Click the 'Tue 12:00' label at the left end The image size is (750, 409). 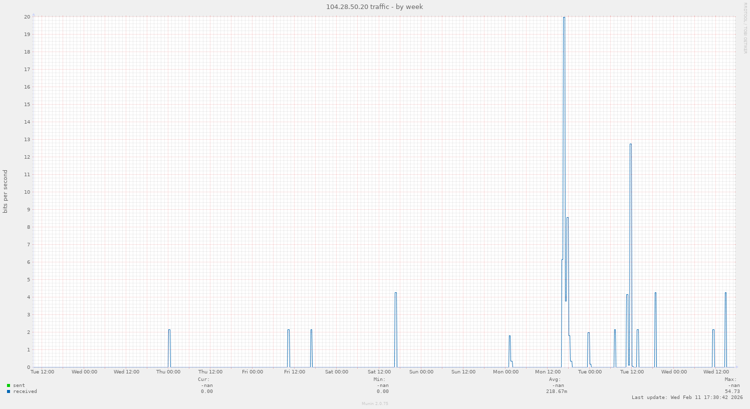click(43, 372)
